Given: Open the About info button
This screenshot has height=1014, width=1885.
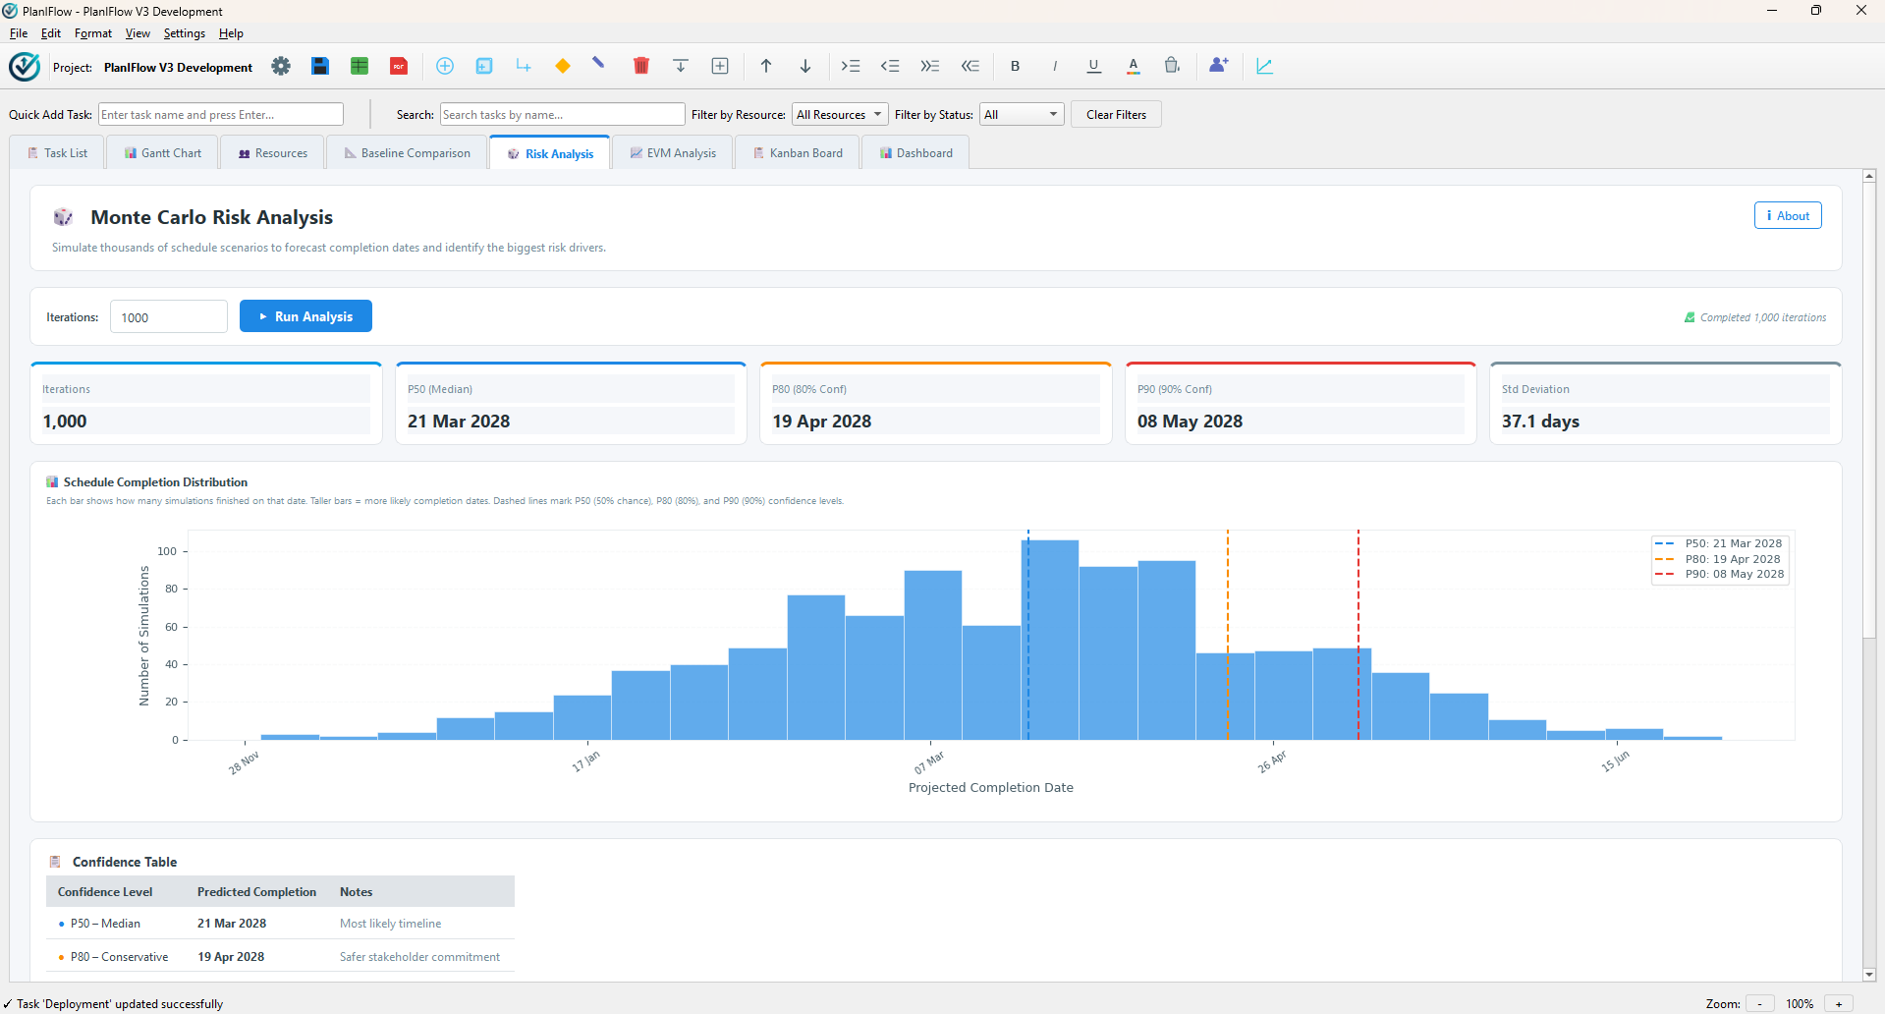Looking at the screenshot, I should tap(1788, 216).
